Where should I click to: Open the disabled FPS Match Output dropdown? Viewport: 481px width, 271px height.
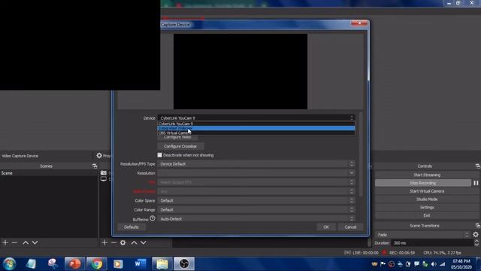[x=256, y=182]
